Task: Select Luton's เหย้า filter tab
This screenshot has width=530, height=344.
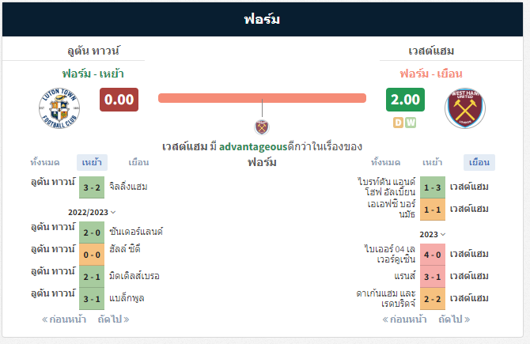Action: click(x=92, y=163)
